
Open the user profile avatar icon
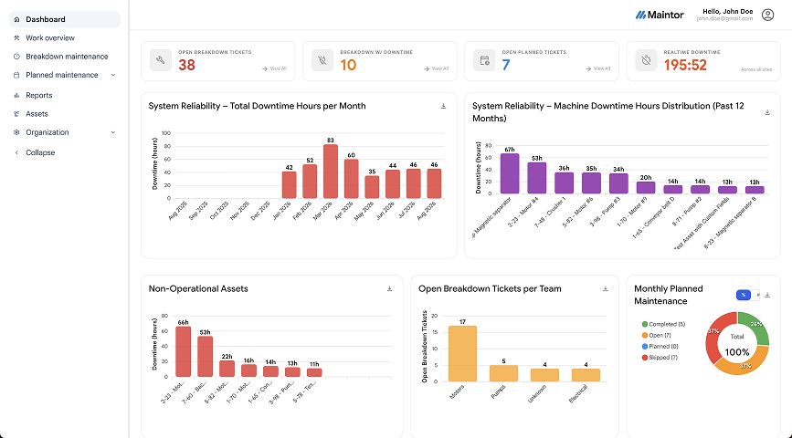click(x=767, y=15)
